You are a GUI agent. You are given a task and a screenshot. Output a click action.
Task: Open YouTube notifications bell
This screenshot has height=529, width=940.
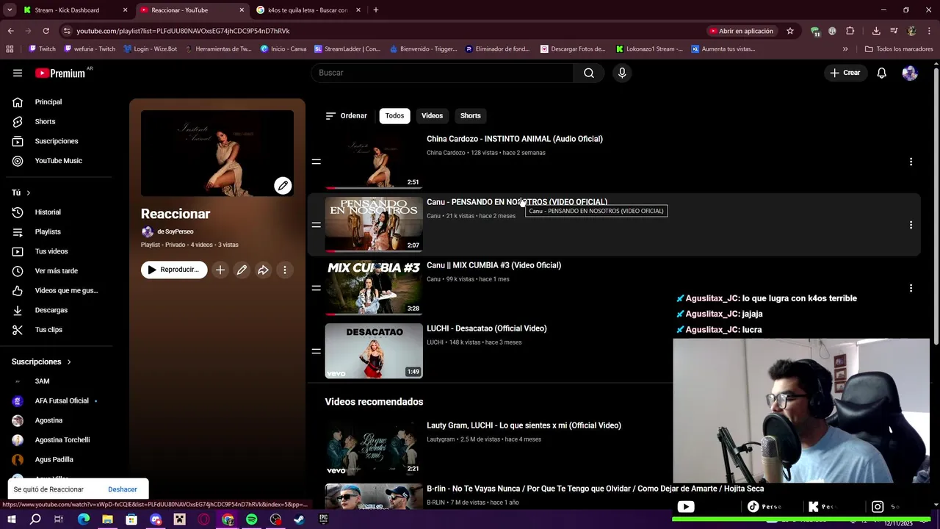[x=881, y=73]
